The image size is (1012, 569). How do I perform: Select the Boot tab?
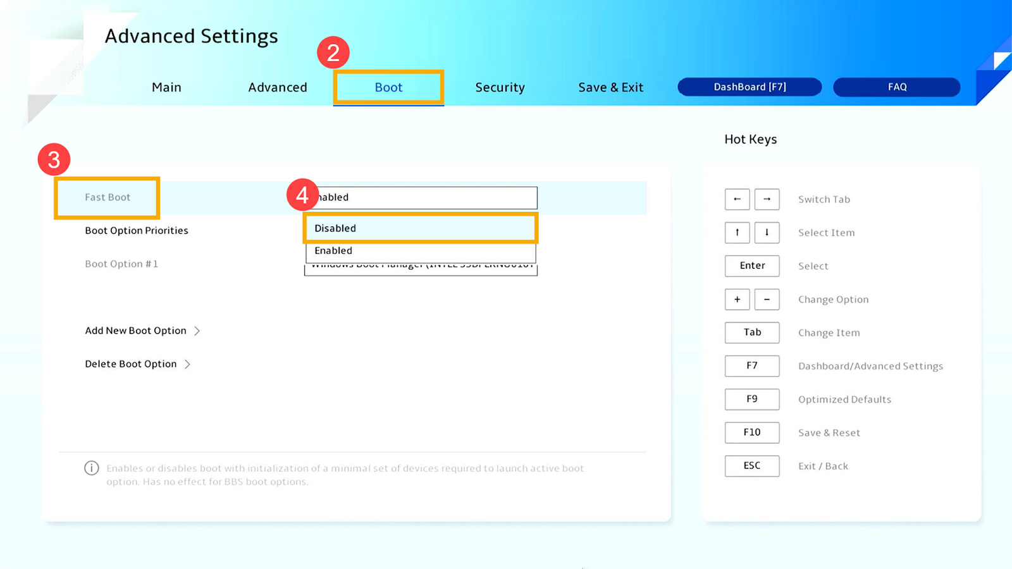[388, 87]
